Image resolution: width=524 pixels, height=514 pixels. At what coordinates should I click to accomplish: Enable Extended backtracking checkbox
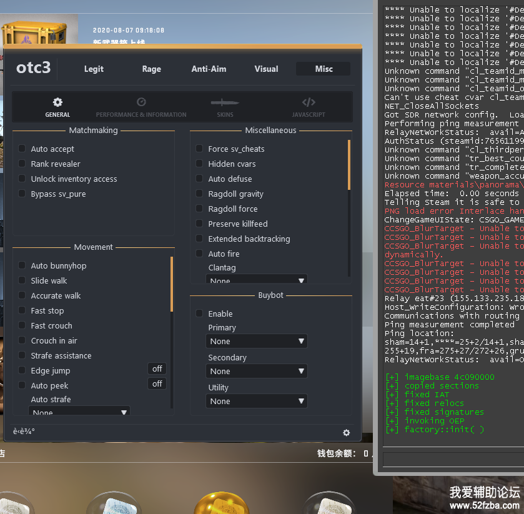tap(199, 239)
